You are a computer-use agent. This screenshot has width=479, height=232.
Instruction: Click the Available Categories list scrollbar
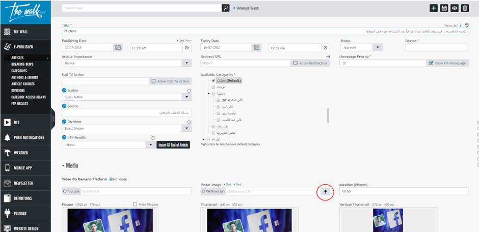click(x=328, y=115)
